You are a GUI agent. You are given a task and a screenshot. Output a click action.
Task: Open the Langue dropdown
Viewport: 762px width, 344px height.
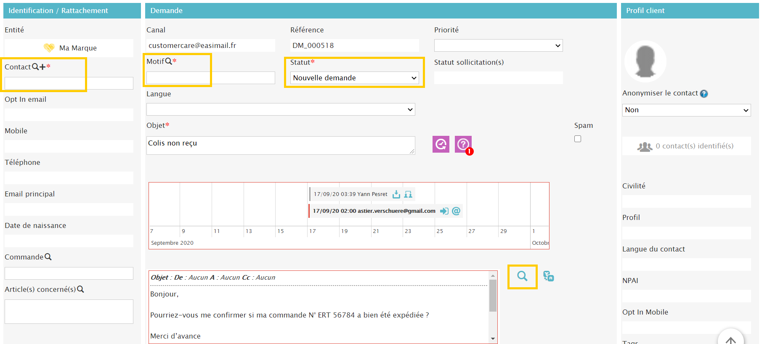pyautogui.click(x=280, y=109)
